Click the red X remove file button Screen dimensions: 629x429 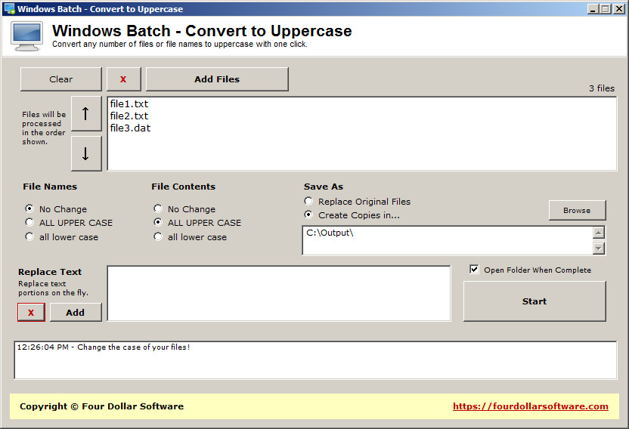click(123, 79)
